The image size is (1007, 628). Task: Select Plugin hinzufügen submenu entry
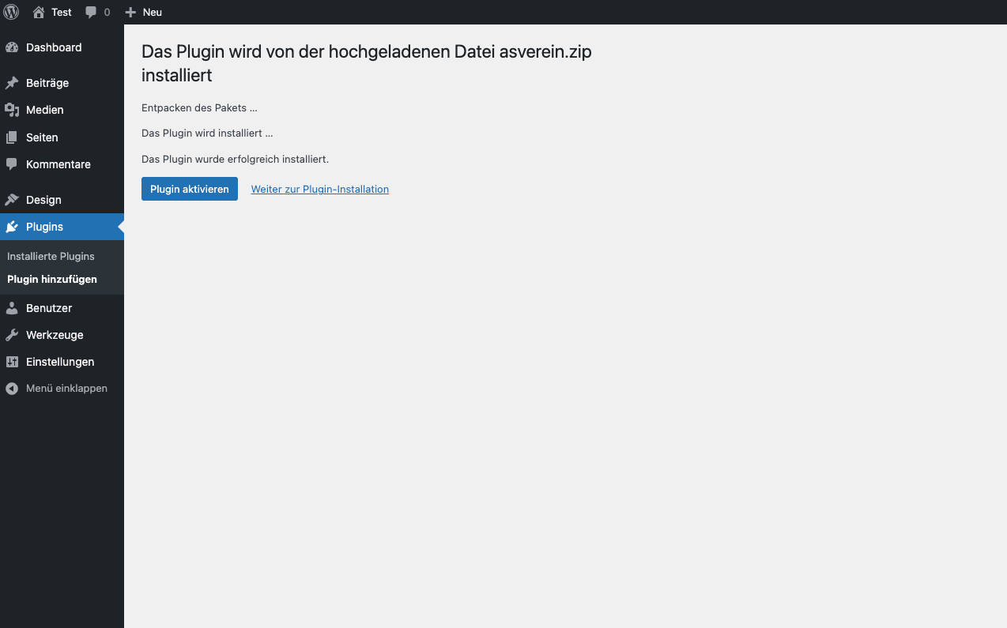(52, 279)
